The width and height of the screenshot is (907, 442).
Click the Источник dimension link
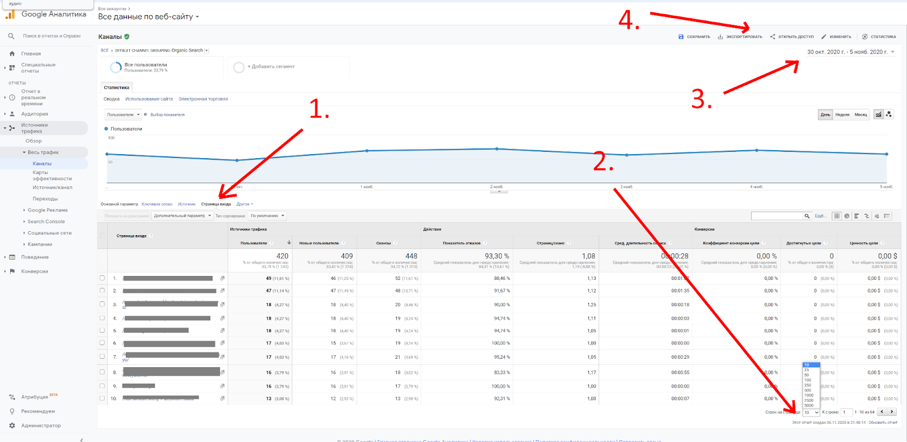click(x=187, y=204)
